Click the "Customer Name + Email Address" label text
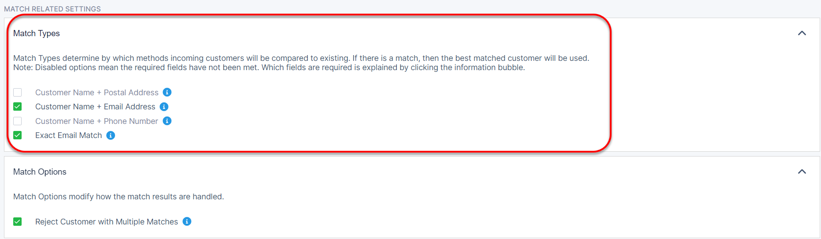The width and height of the screenshot is (821, 239). [x=95, y=107]
